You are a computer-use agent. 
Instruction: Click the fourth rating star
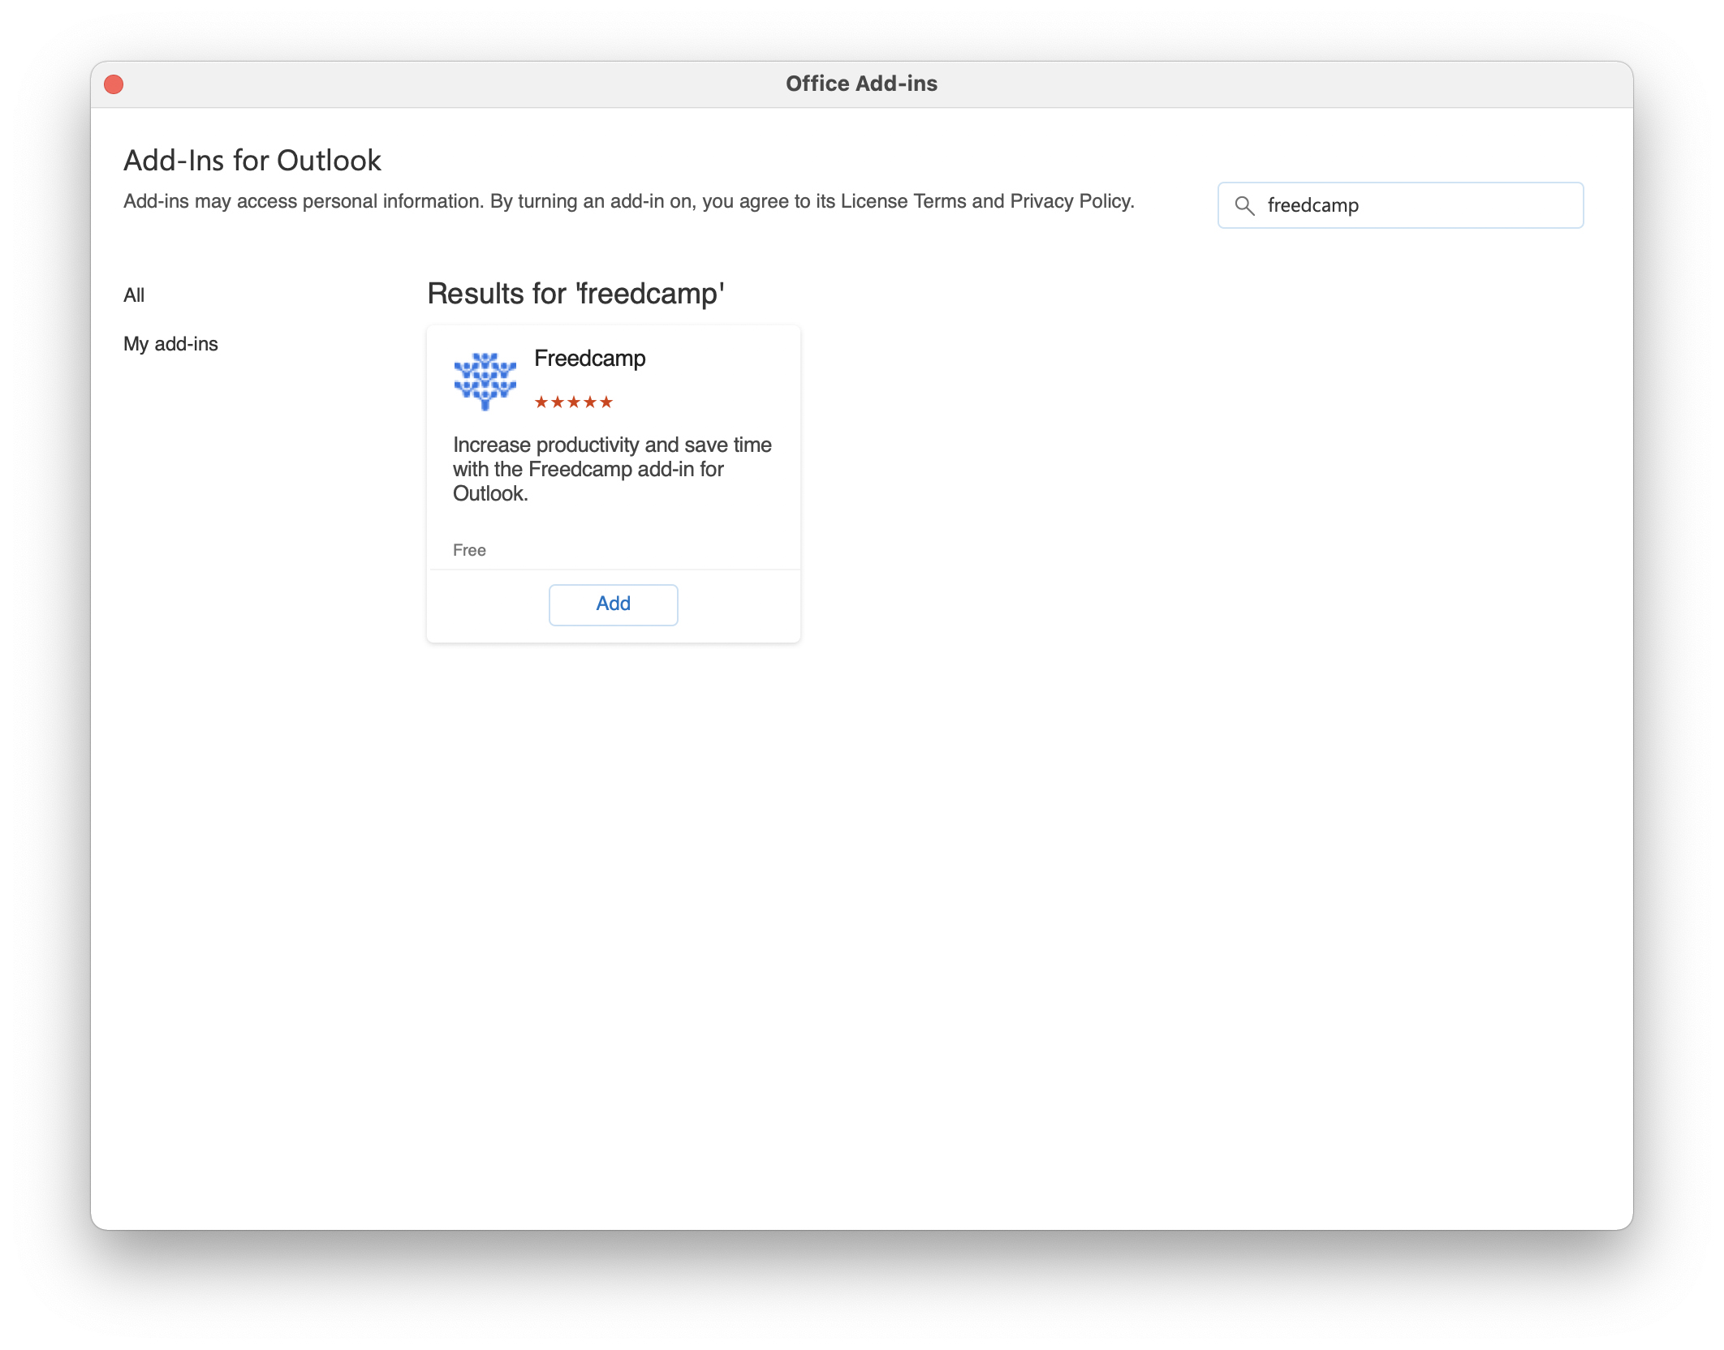pyautogui.click(x=590, y=402)
